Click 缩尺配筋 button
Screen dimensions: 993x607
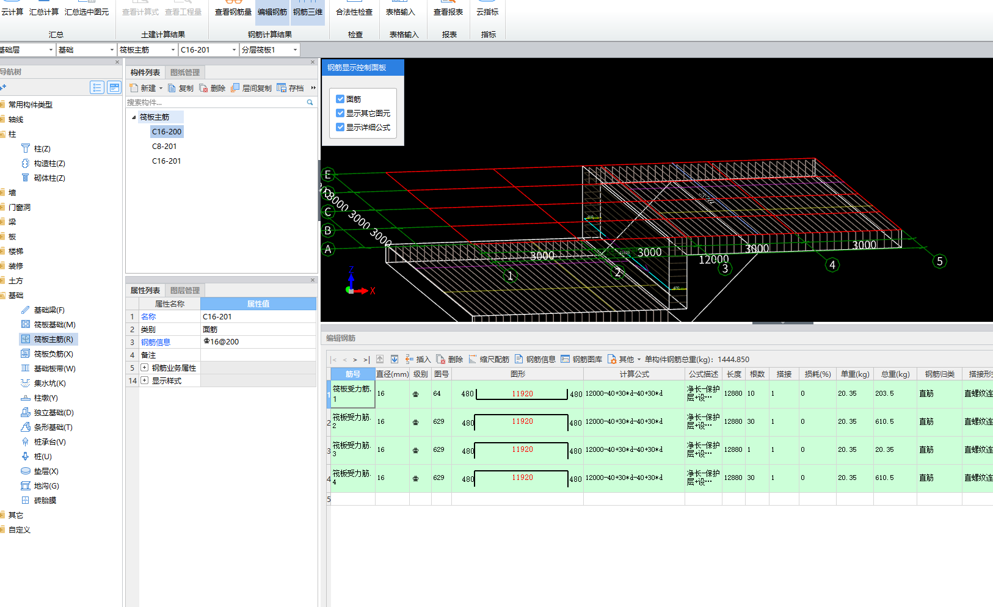489,359
